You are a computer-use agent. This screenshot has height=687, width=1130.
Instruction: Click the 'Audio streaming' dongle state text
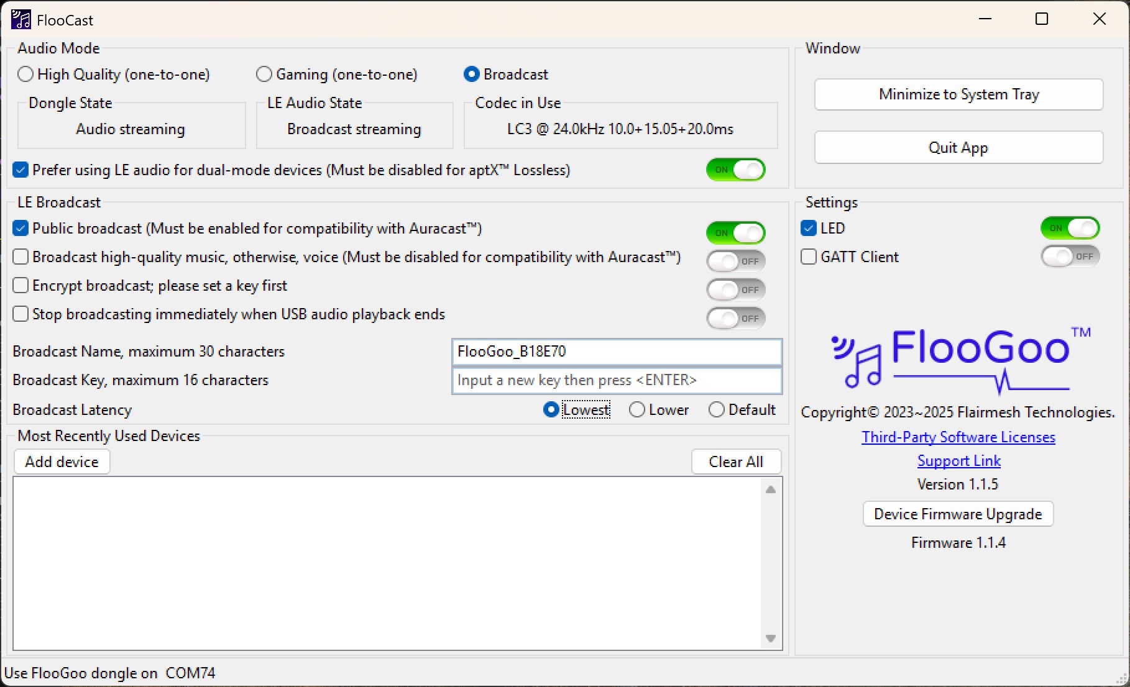[131, 129]
